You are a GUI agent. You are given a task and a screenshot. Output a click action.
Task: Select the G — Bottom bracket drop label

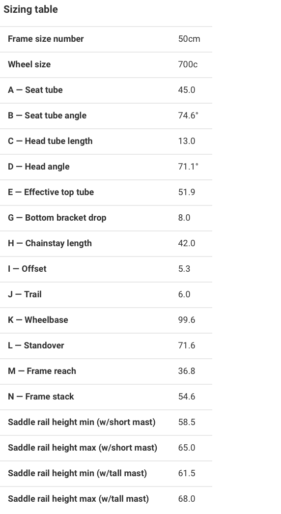tap(57, 218)
